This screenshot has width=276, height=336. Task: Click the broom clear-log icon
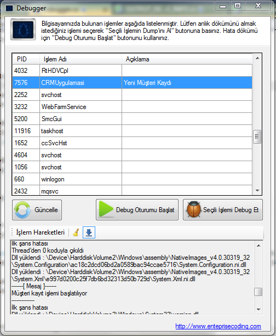(76, 232)
